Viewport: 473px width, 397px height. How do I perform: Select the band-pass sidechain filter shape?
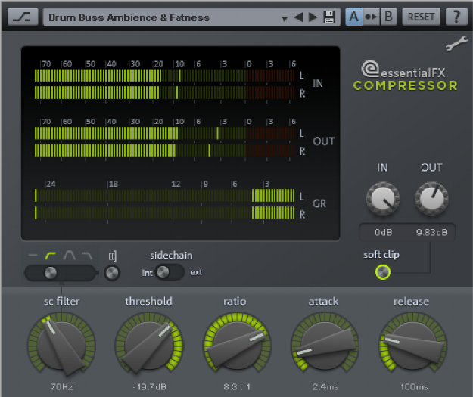tap(69, 256)
